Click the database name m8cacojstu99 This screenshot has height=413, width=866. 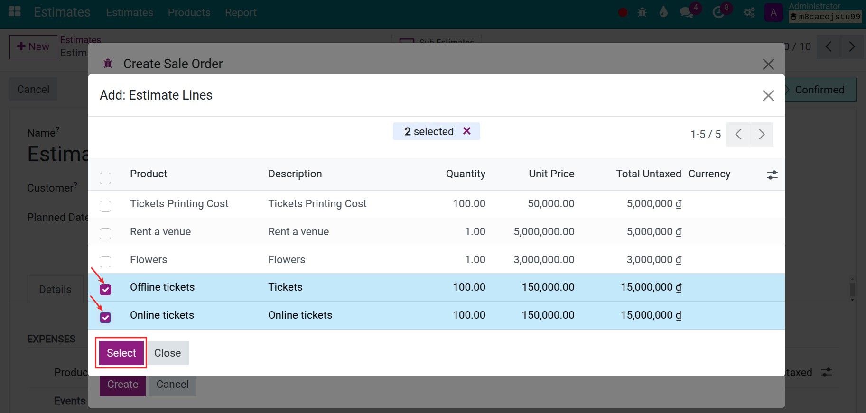[x=825, y=17]
